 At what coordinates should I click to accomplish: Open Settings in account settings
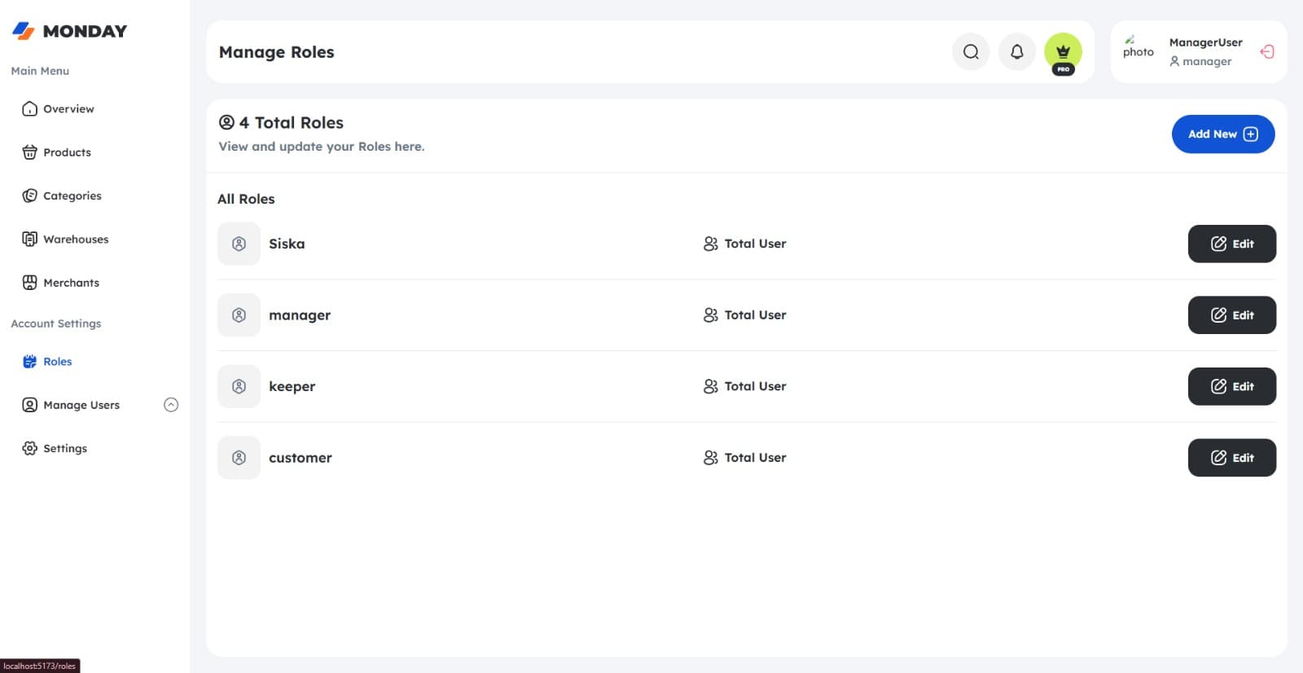55,448
